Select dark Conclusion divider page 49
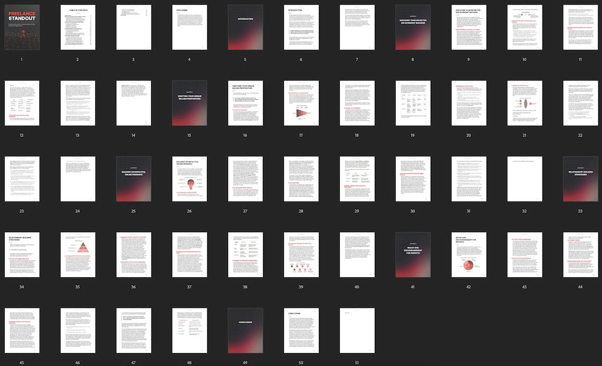Image resolution: width=602 pixels, height=366 pixels. point(245,330)
